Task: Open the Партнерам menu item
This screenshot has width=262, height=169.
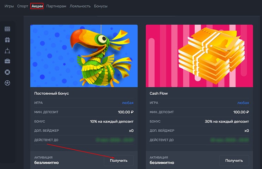Action: (56, 6)
